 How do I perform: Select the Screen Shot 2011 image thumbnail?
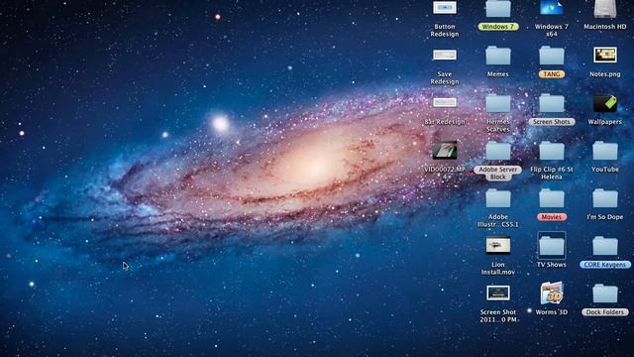pyautogui.click(x=497, y=294)
